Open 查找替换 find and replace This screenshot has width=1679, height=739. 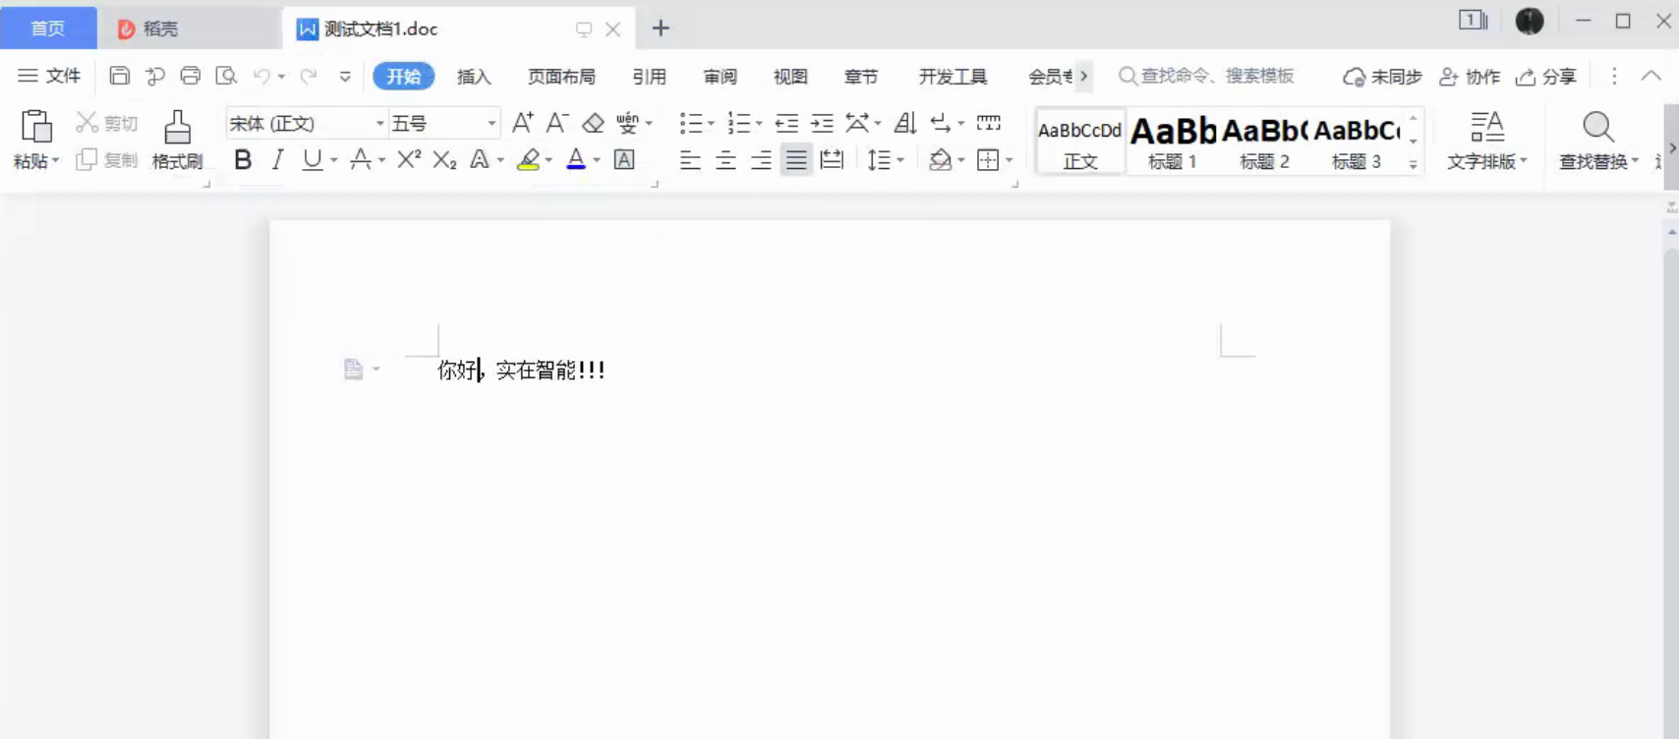pos(1597,140)
